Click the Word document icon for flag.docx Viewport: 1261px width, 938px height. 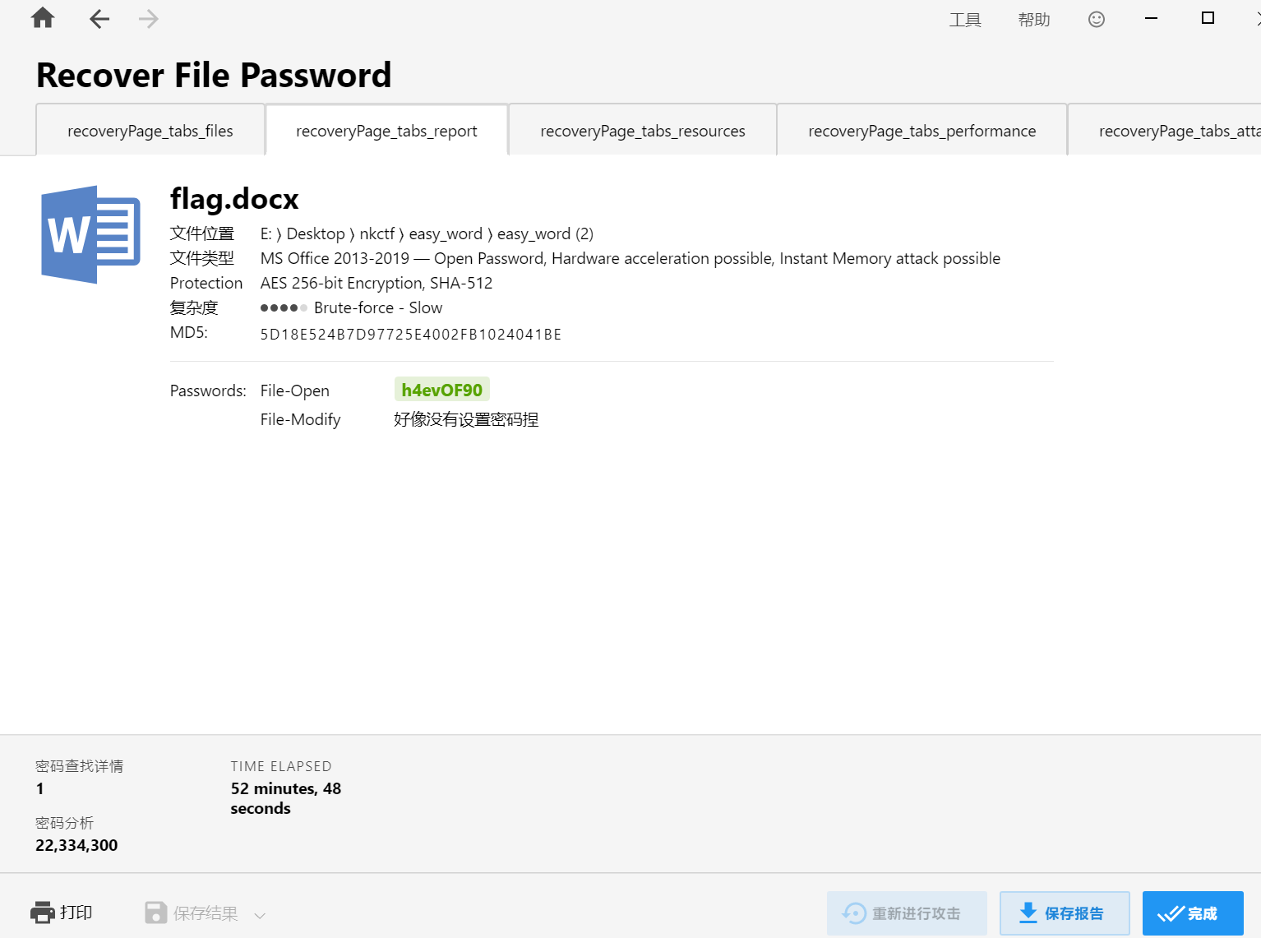[x=90, y=234]
